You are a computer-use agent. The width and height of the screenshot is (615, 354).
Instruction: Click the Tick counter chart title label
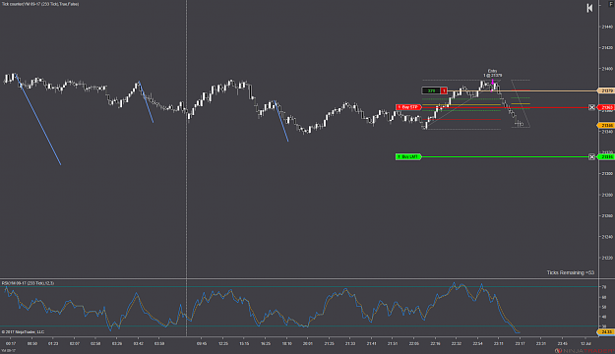(40, 4)
